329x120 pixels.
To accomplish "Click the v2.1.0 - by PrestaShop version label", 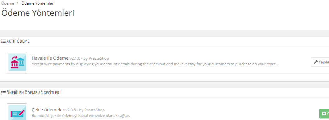I will pyautogui.click(x=89, y=58).
